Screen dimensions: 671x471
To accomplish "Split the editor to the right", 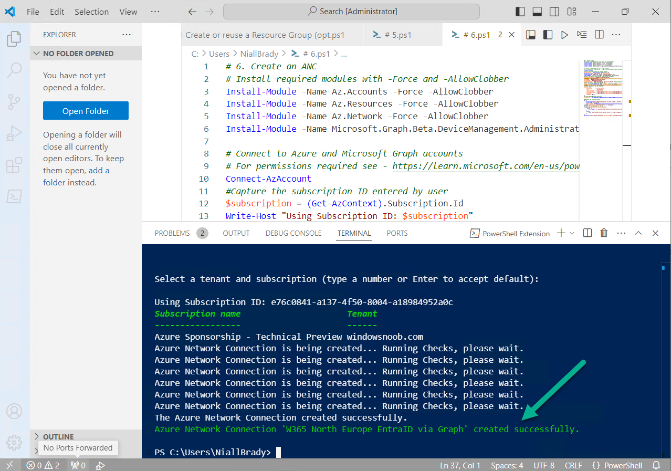I will point(599,35).
